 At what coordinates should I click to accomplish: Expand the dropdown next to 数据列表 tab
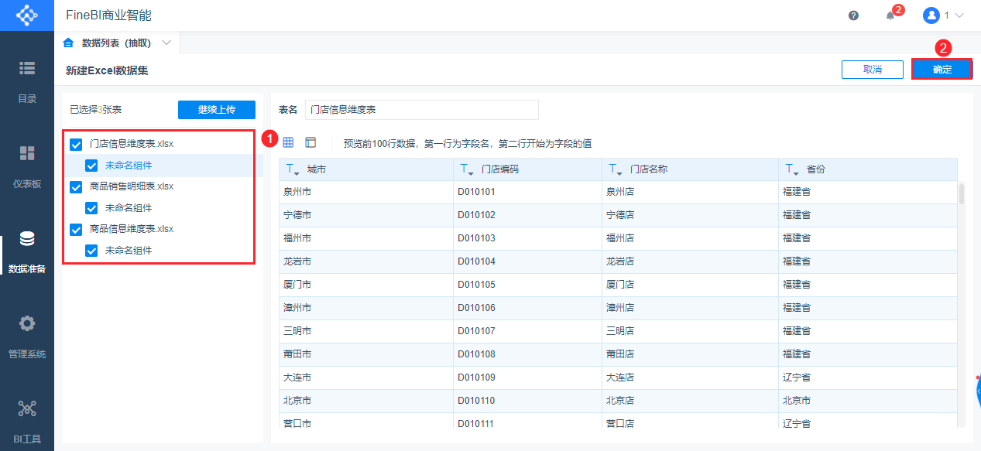(x=166, y=43)
